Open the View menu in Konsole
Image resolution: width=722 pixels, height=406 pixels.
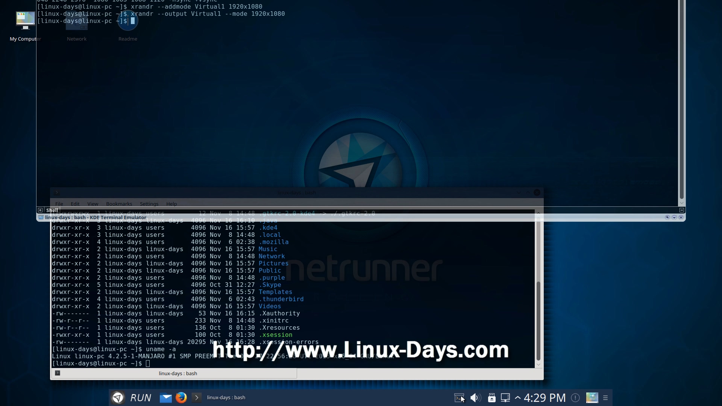(93, 204)
